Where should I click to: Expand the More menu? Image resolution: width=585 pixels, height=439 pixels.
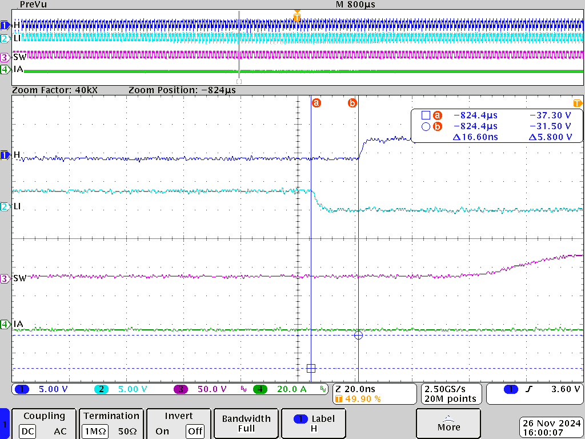448,424
